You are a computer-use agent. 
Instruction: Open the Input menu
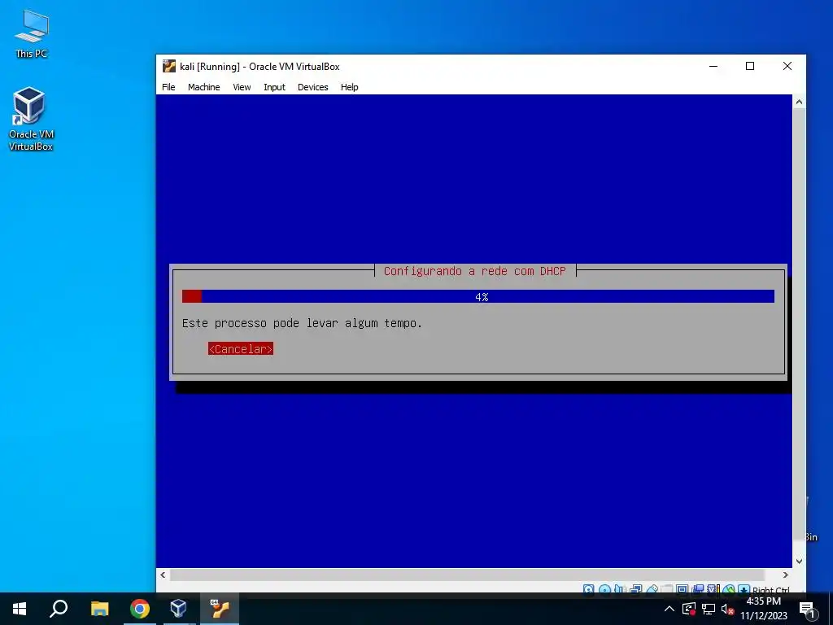274,87
